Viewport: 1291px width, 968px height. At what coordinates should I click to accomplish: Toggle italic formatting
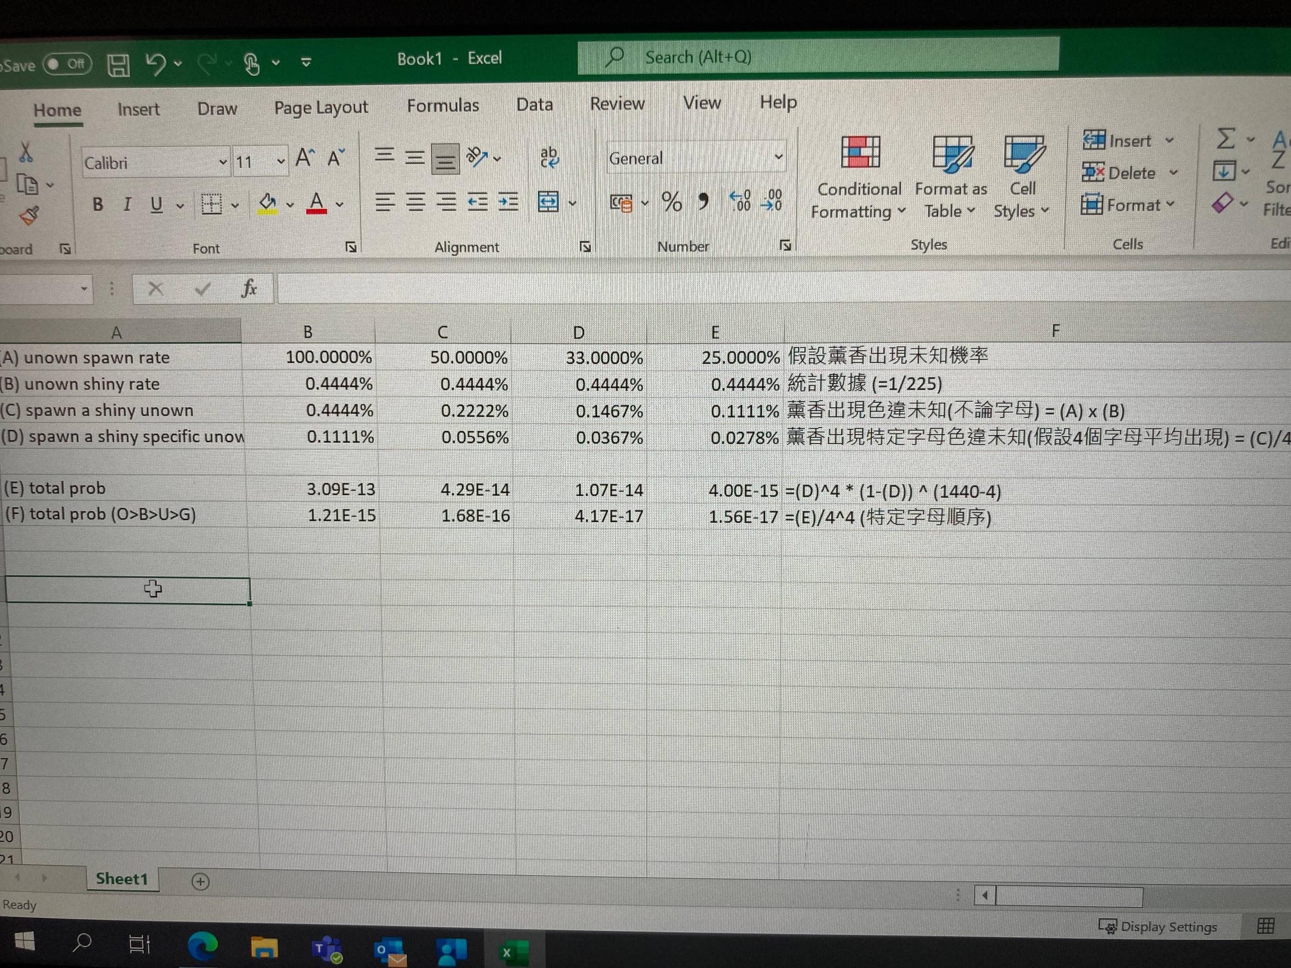[x=127, y=204]
